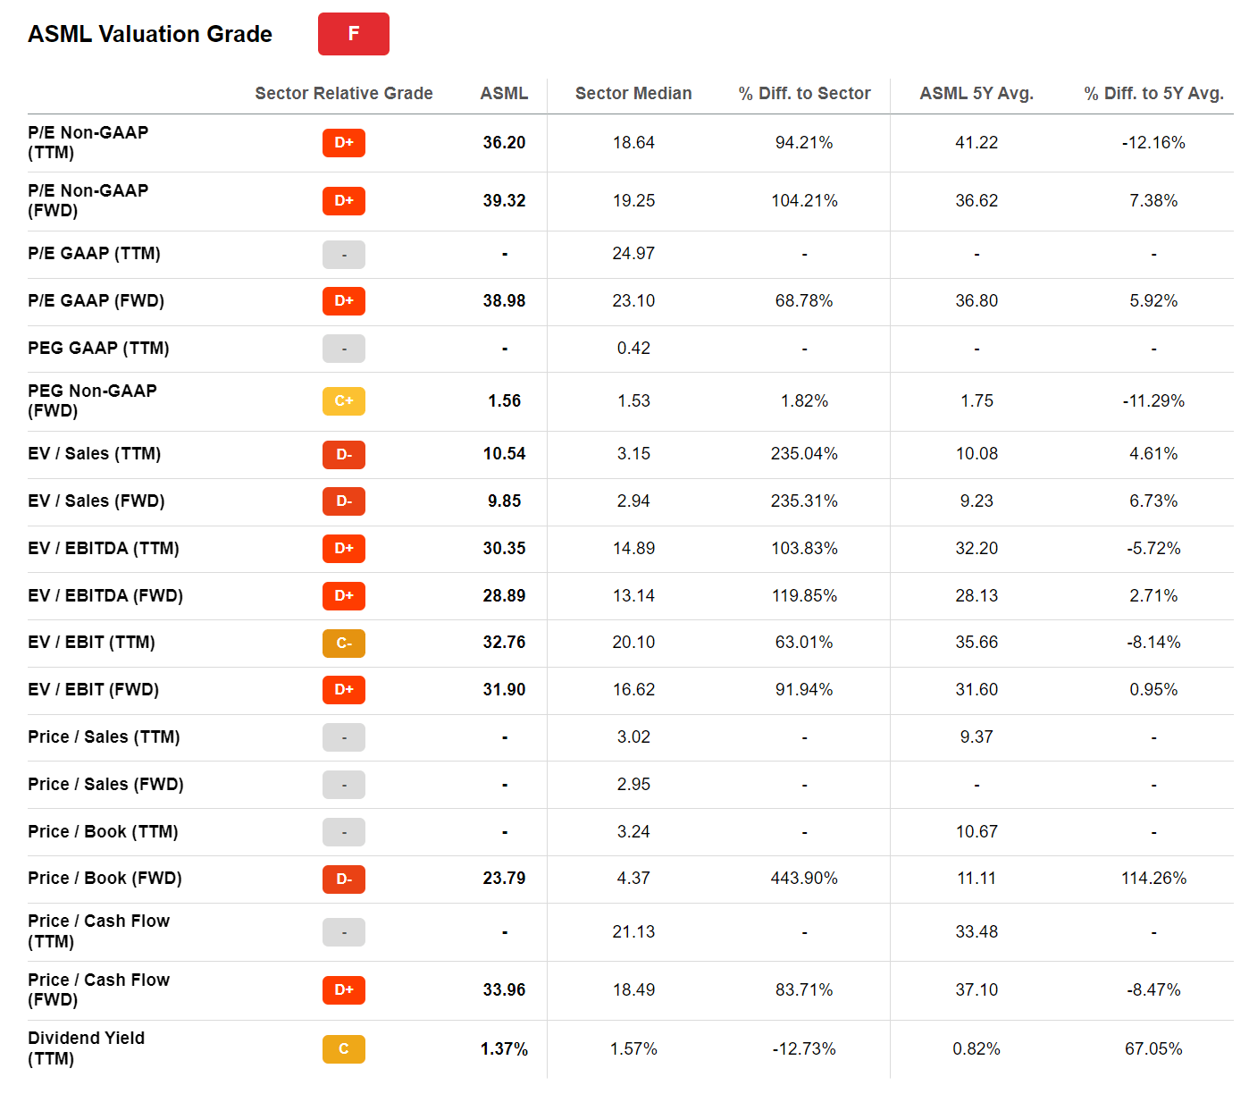Select the EV / Sales (FWD) row label
The image size is (1249, 1094).
pos(96,501)
